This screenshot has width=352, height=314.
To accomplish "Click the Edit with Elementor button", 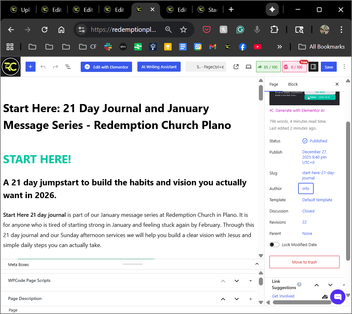I will coord(106,67).
